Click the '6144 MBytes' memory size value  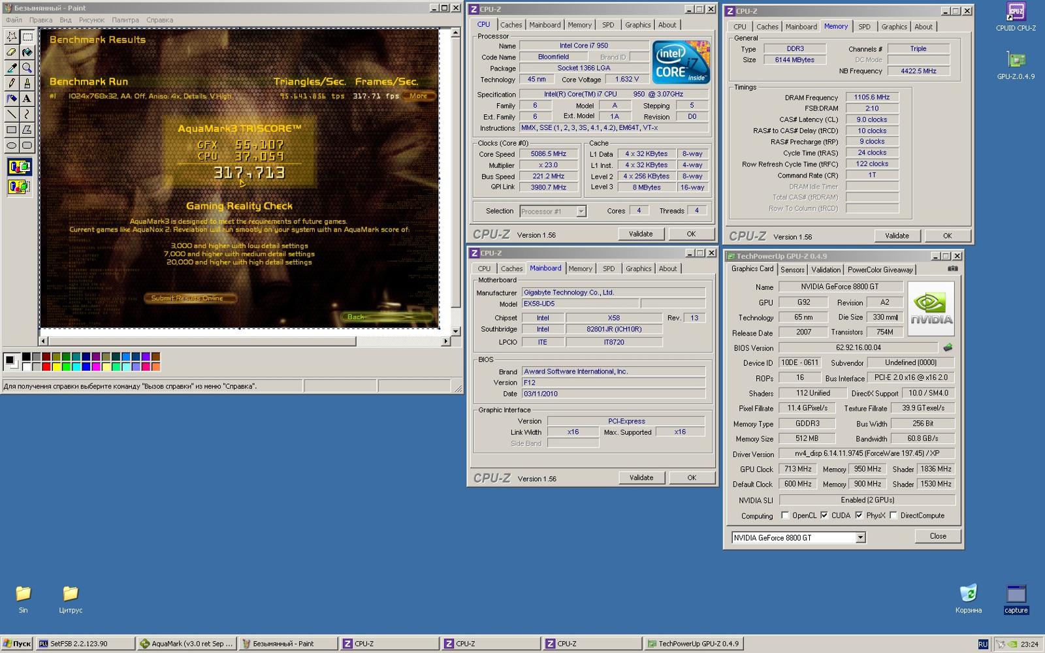pos(795,59)
